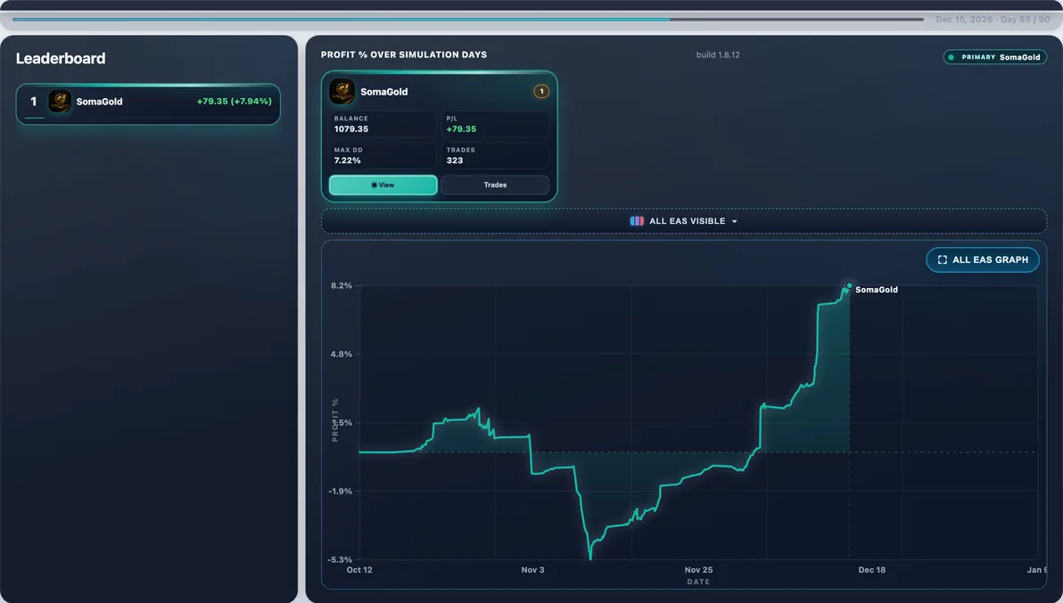
Task: Click the +79.35 (+7.94%) leaderboard profit
Action: pyautogui.click(x=234, y=101)
